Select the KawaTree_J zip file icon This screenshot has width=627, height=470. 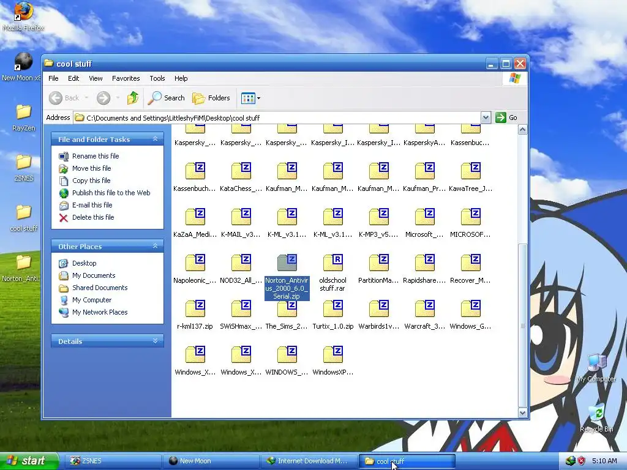(471, 171)
